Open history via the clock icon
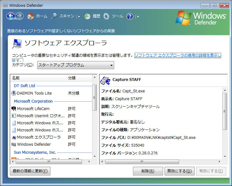Screen dimensions: 232x186 coord(87,16)
